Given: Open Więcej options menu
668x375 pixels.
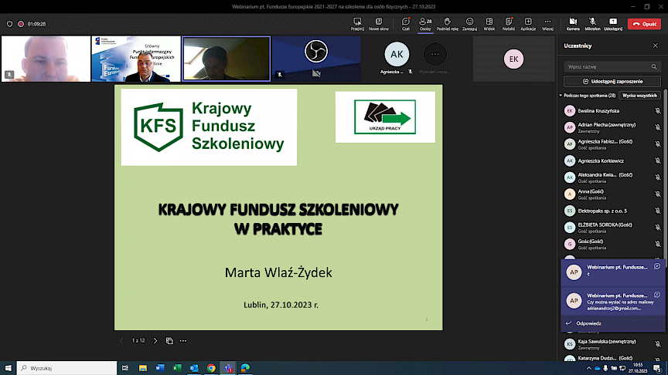Looking at the screenshot, I should [547, 24].
